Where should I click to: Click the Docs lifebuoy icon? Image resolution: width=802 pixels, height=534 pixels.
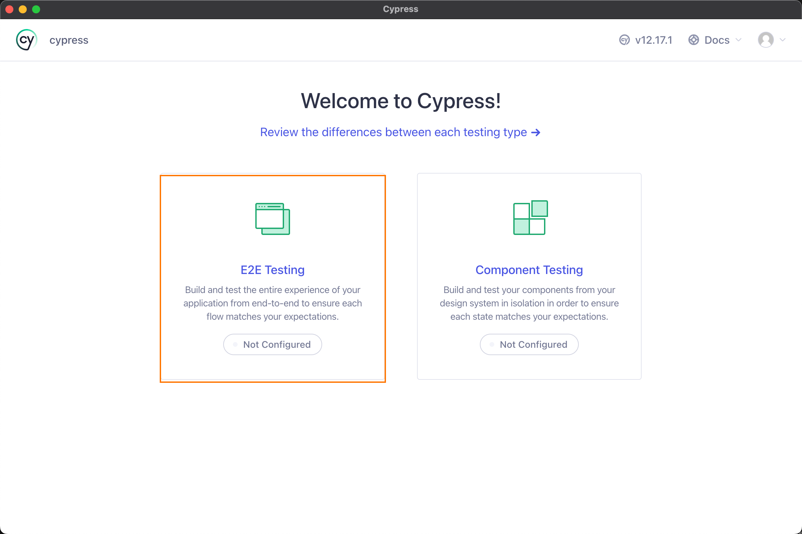(694, 40)
